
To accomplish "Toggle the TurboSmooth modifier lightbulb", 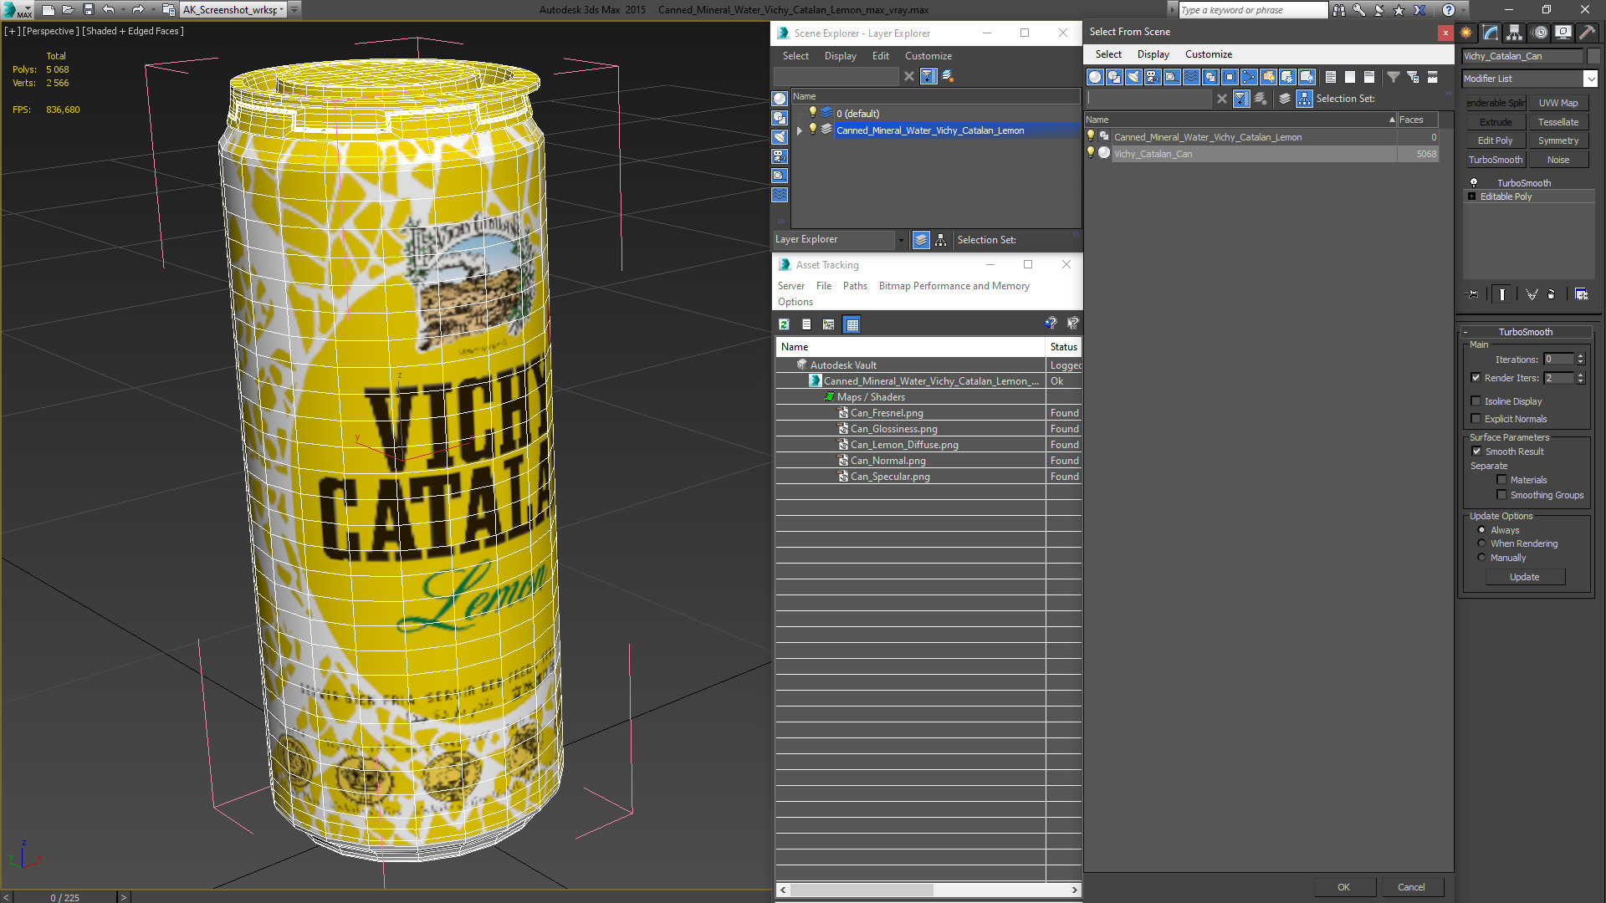I will [x=1474, y=182].
